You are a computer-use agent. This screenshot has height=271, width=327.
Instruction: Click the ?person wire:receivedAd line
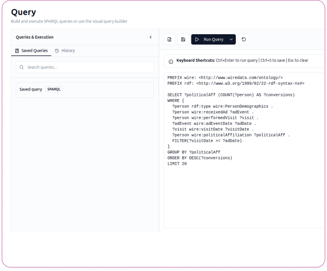[x=213, y=112]
